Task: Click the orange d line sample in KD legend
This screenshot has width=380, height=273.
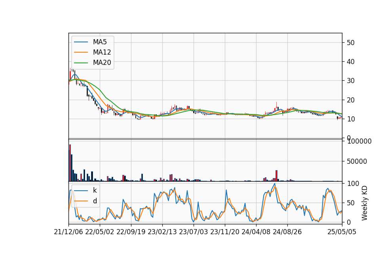Action: (81, 201)
